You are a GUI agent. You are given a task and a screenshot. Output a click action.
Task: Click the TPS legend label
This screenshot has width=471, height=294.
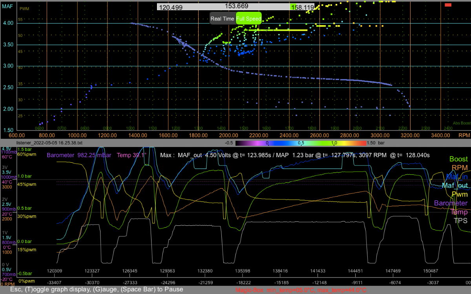(460, 220)
